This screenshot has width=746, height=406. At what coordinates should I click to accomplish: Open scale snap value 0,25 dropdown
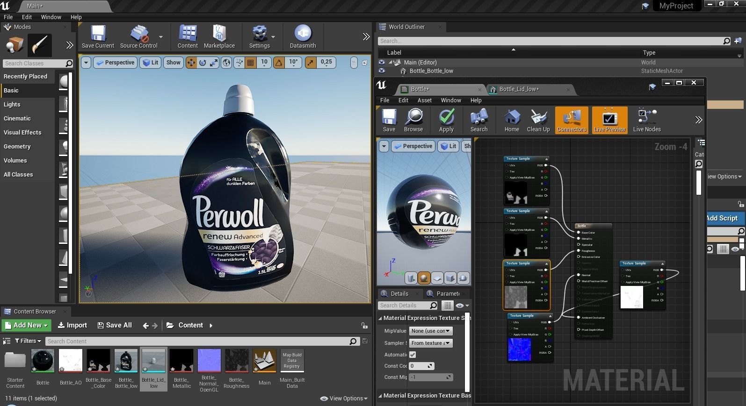pyautogui.click(x=326, y=62)
